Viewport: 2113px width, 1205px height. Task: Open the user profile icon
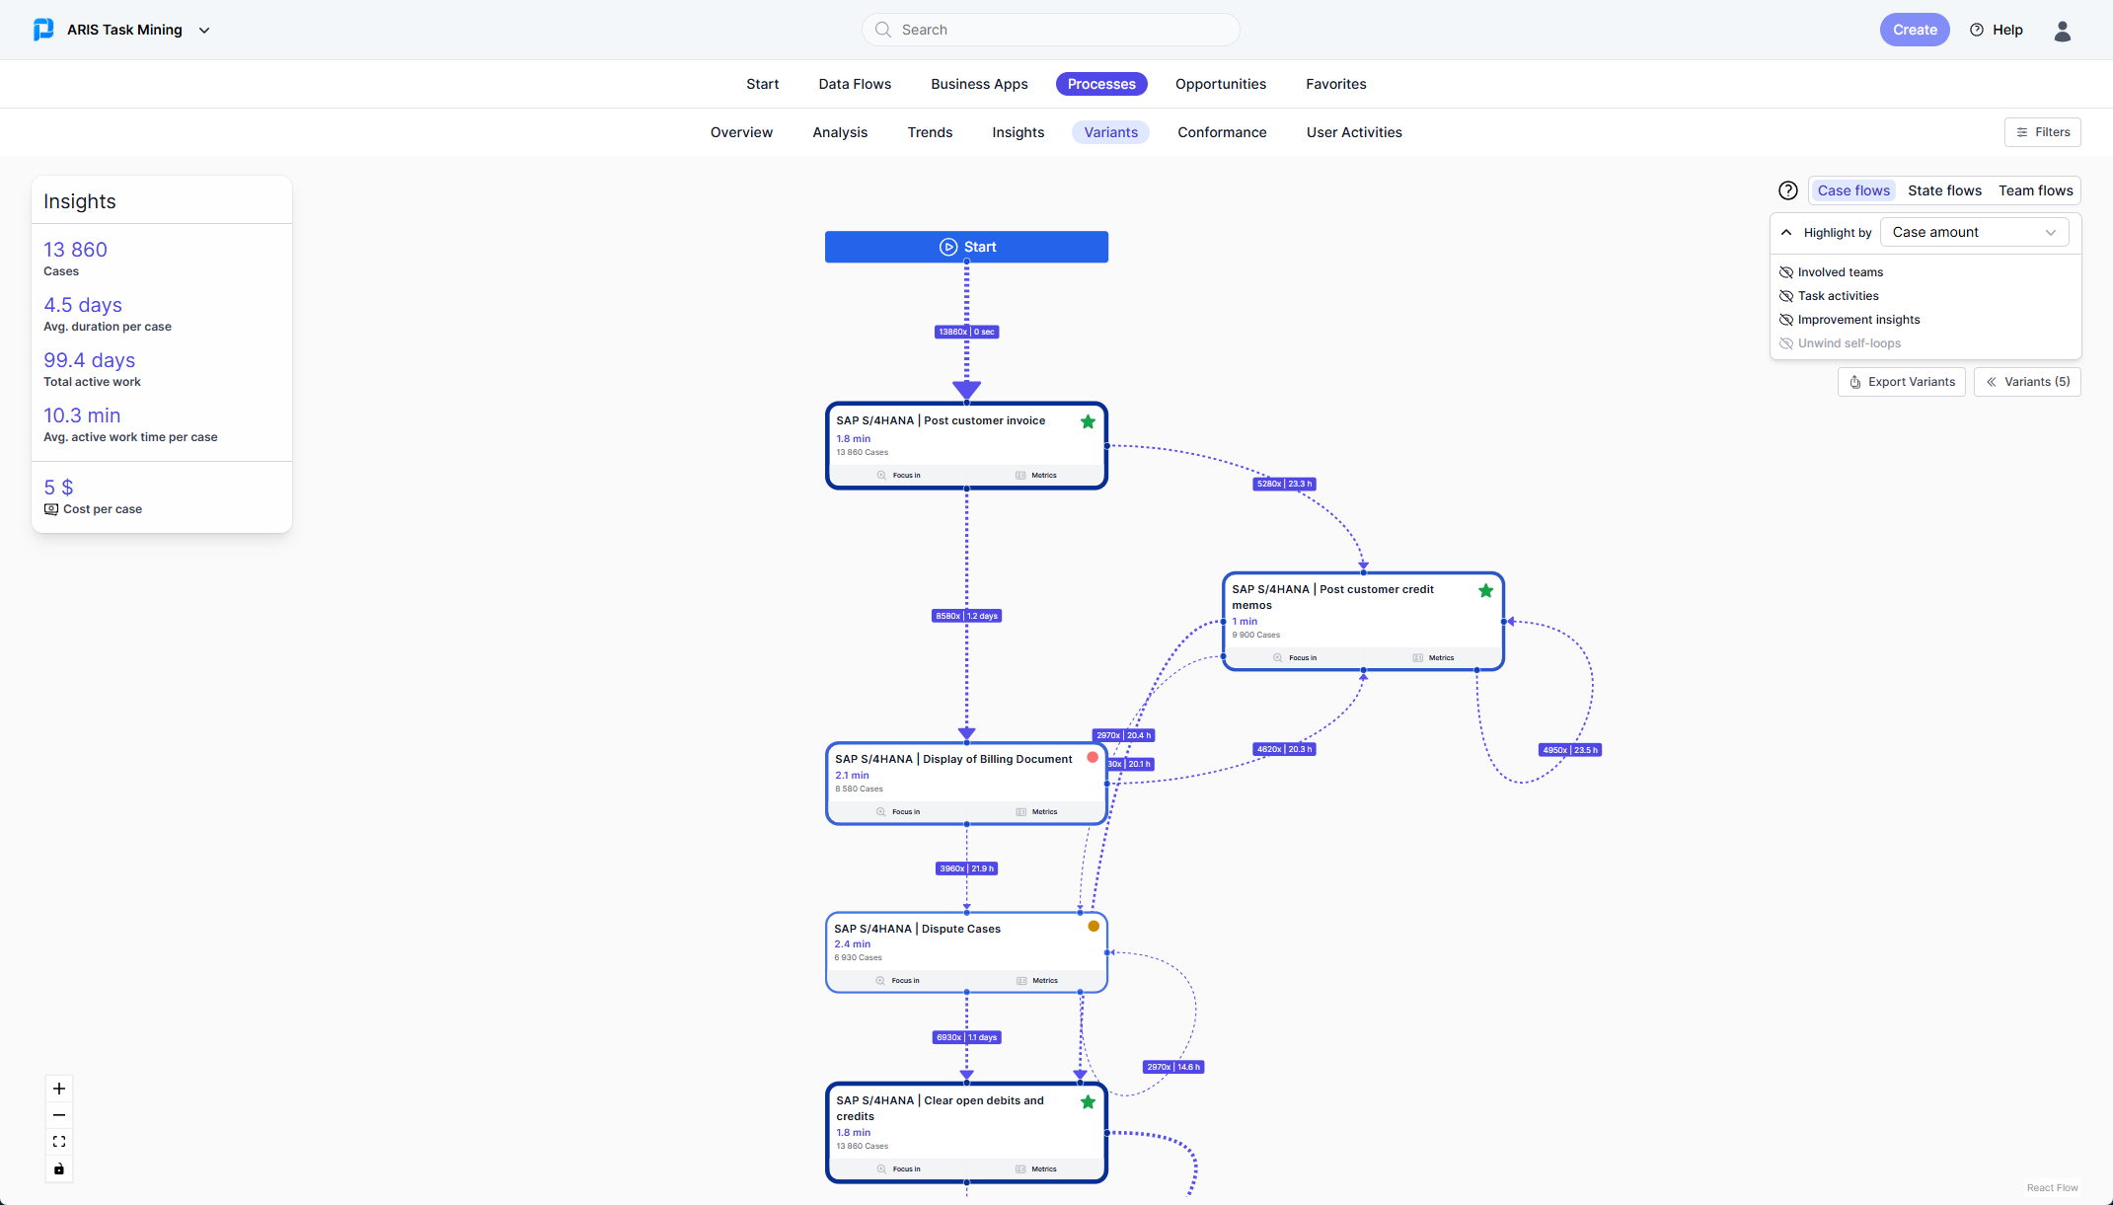click(x=2062, y=31)
